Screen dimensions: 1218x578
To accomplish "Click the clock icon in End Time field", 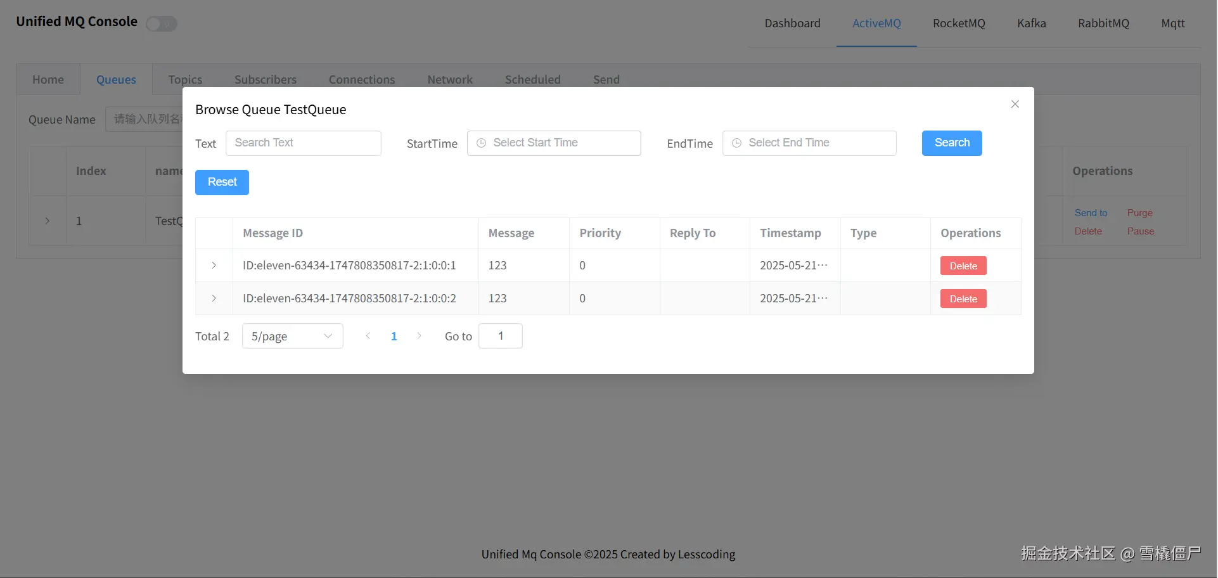I will pyautogui.click(x=736, y=143).
